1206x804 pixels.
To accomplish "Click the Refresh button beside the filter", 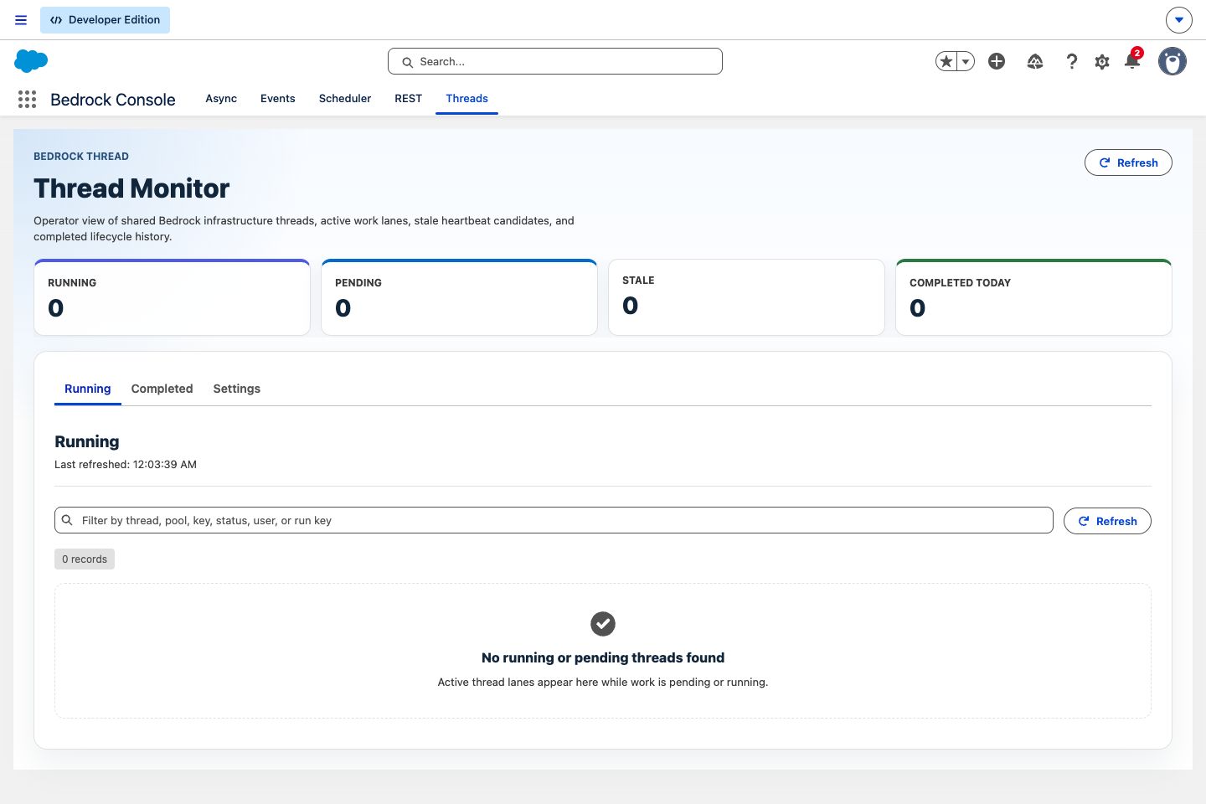I will (1107, 521).
